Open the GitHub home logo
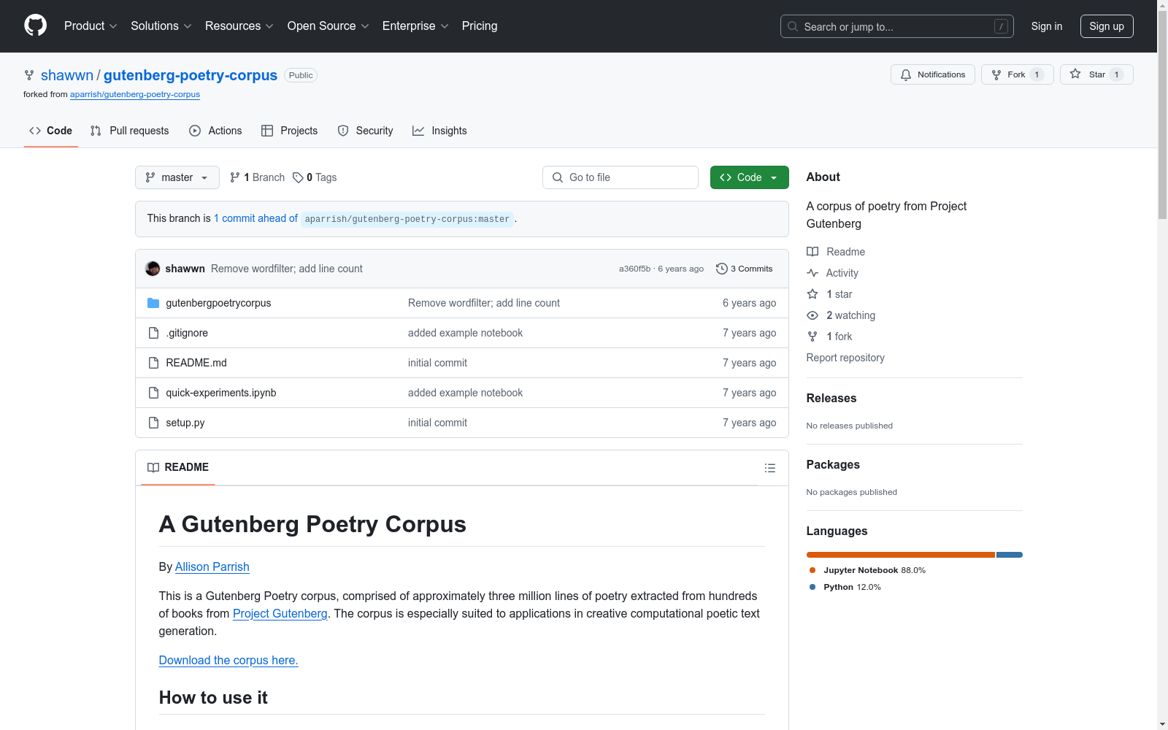Viewport: 1168px width, 730px height. point(35,26)
